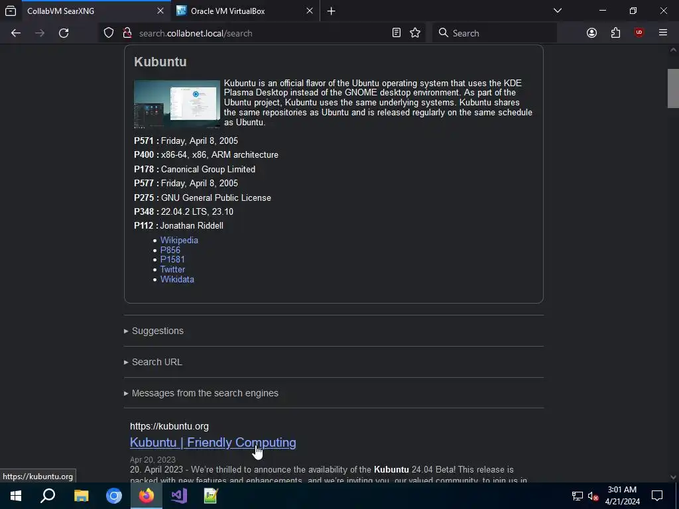Open the Firefox hamburger menu
Image resolution: width=679 pixels, height=509 pixels.
tap(663, 33)
